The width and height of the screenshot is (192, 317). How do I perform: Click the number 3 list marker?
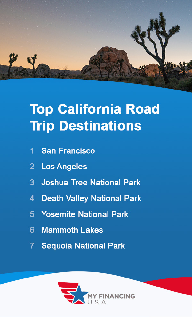tap(32, 183)
